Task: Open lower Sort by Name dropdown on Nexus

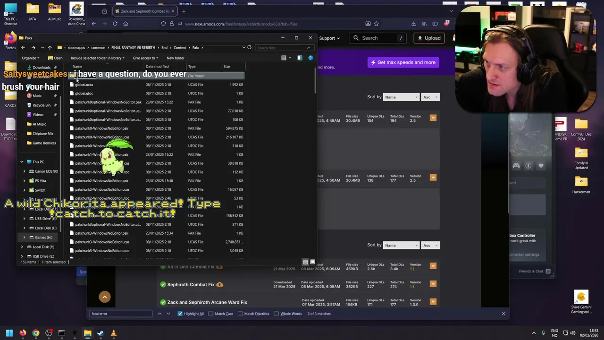Action: 402,246
